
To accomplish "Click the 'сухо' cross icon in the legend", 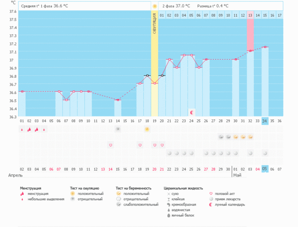I will pos(169,194).
